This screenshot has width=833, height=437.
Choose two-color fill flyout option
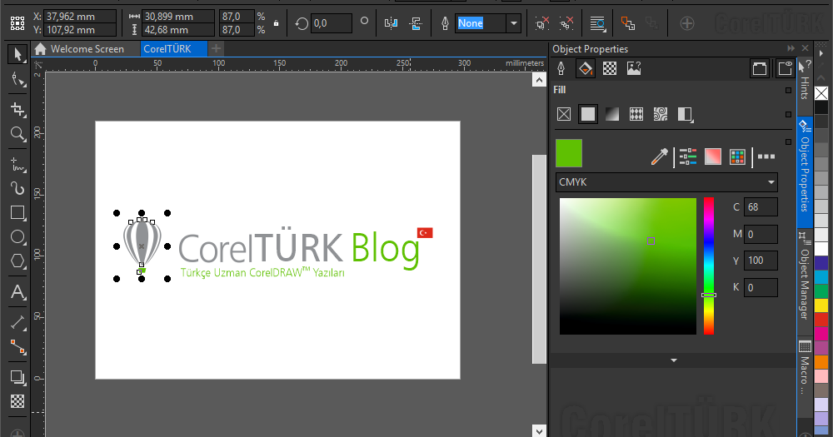click(x=686, y=114)
